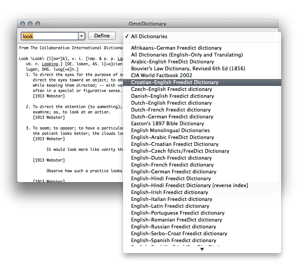Click the red close window button

point(23,24)
